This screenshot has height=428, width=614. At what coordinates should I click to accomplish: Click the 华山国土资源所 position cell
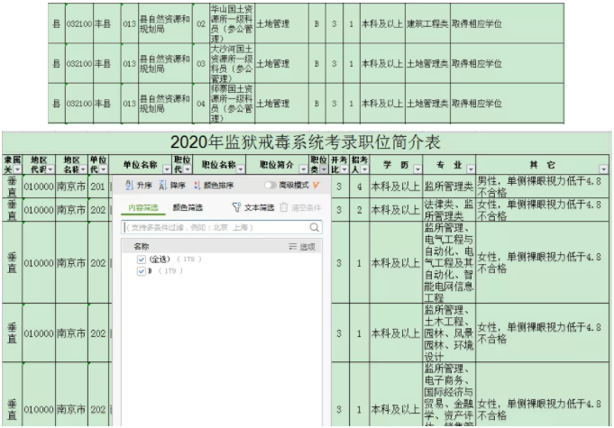coord(232,23)
